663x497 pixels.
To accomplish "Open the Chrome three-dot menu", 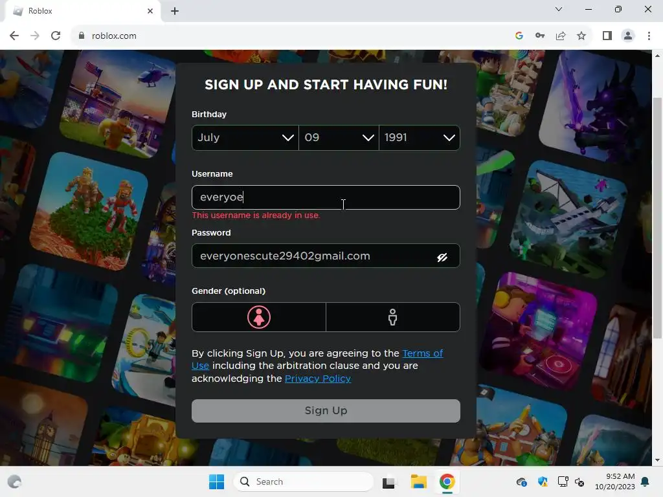I will point(649,36).
